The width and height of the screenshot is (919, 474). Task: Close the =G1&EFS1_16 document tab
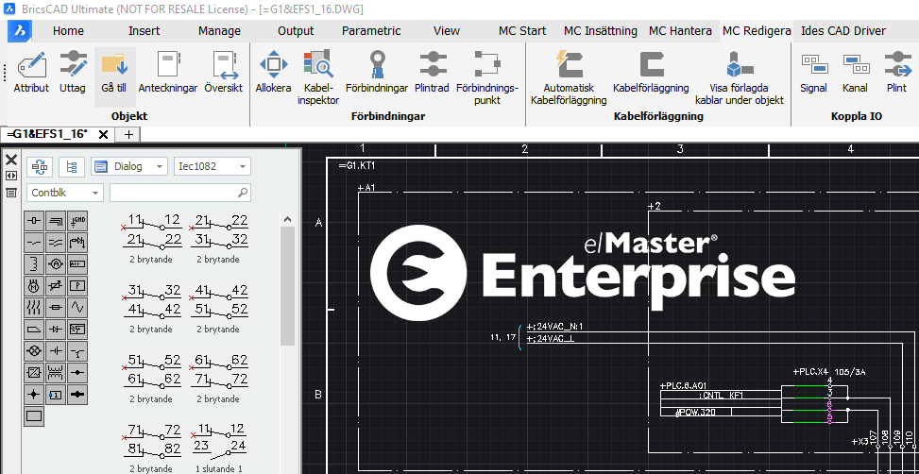[103, 135]
